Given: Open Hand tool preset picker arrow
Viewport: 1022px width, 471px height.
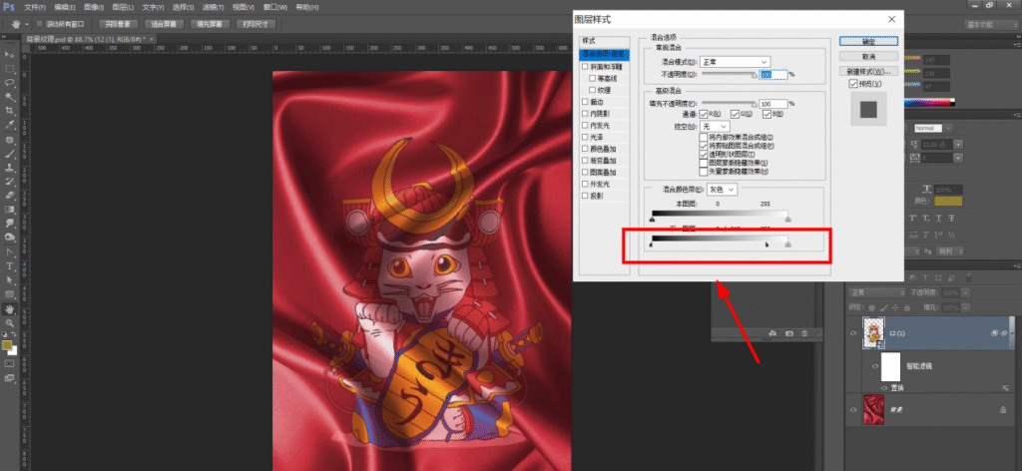Looking at the screenshot, I should (27, 24).
